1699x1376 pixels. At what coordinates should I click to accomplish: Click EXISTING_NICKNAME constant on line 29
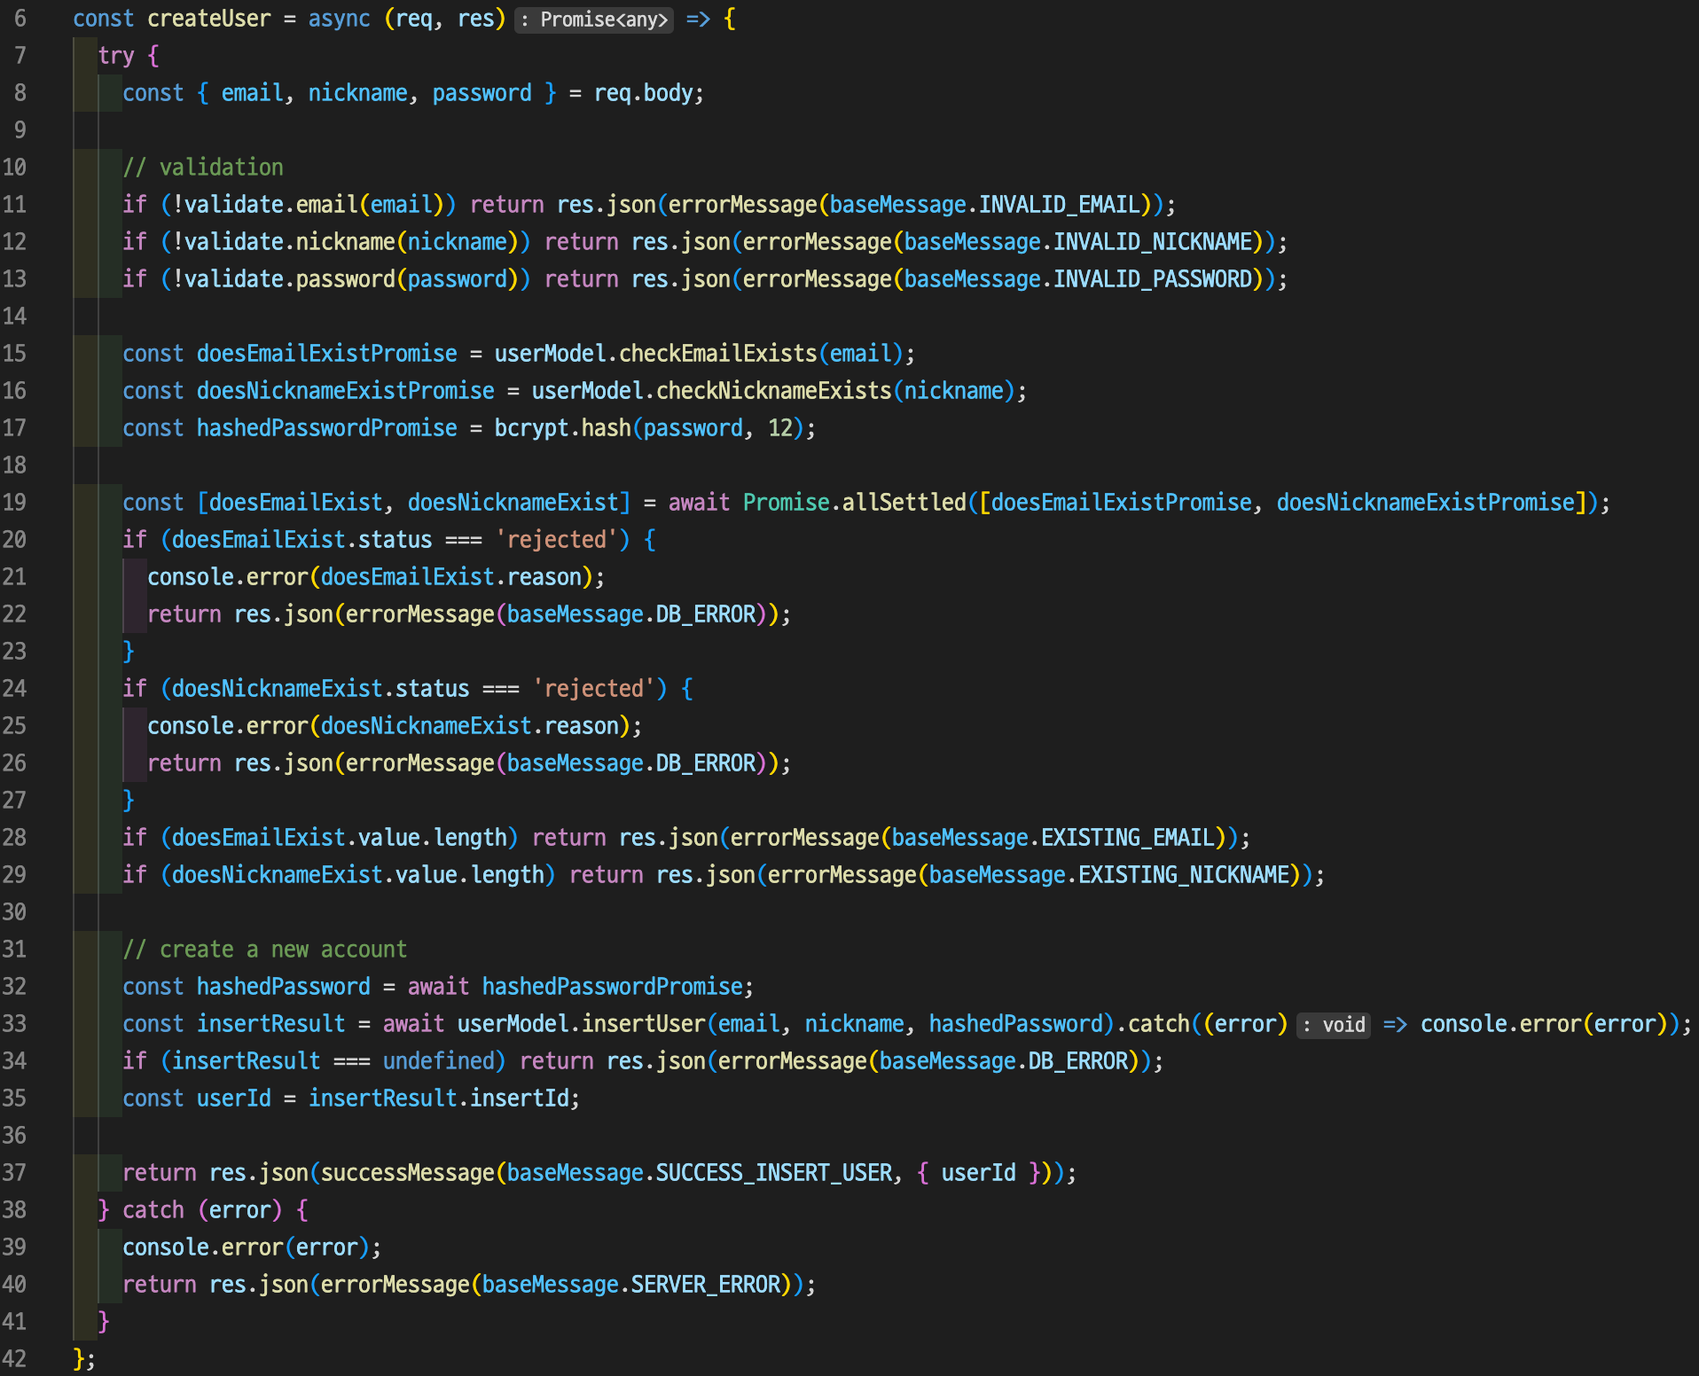click(1184, 875)
